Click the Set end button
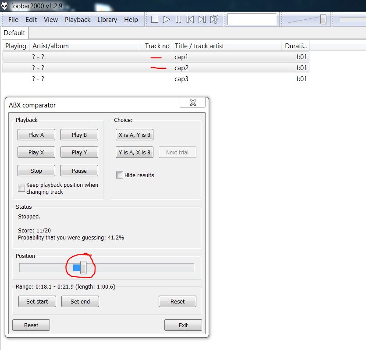The width and height of the screenshot is (366, 350). pyautogui.click(x=80, y=302)
